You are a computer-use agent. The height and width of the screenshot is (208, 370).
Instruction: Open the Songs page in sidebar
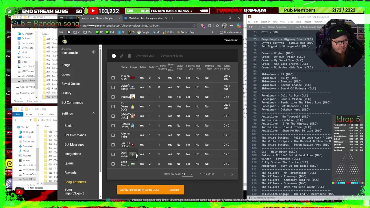tap(66, 65)
